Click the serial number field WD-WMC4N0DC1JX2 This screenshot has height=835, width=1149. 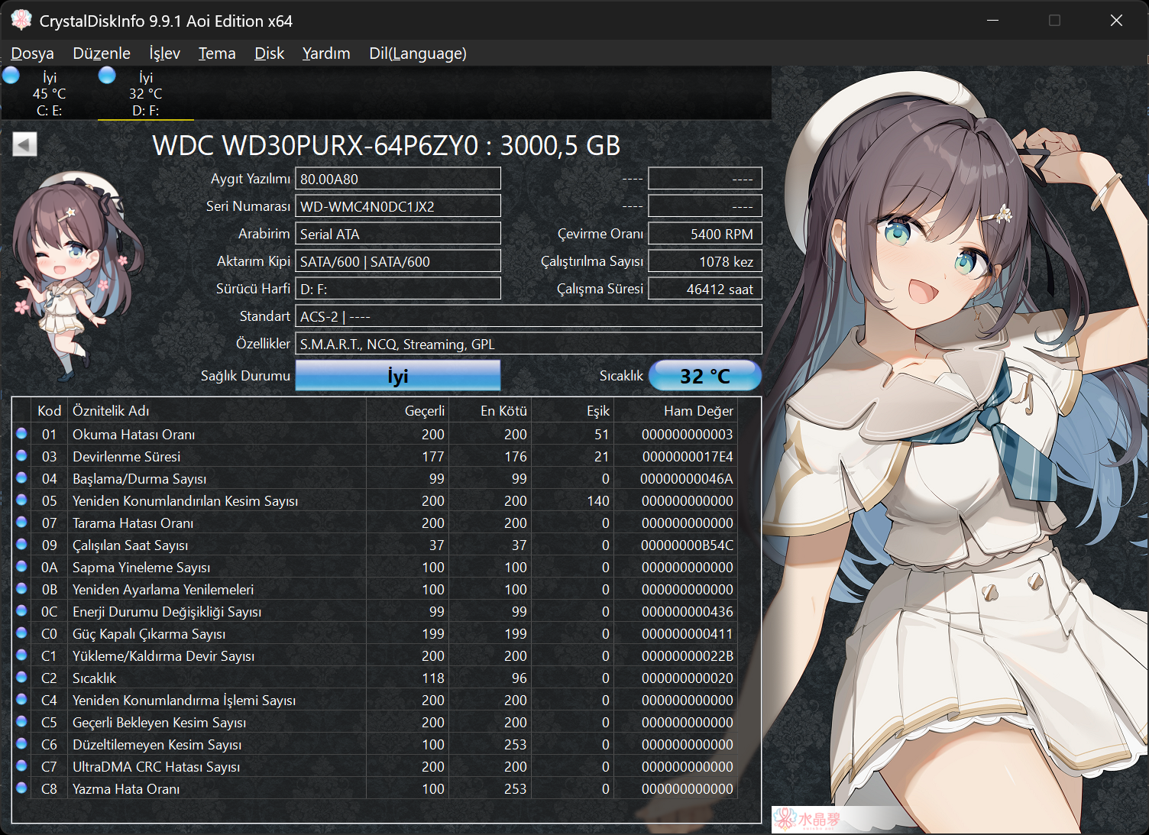point(398,206)
